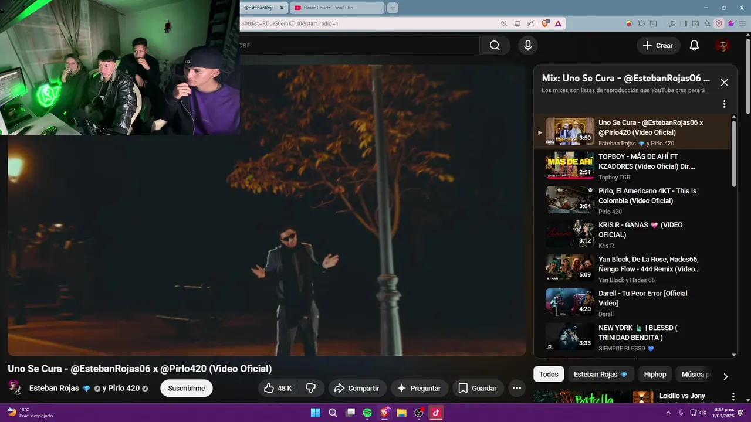Open the music note playlist icon in toolbar

[672, 23]
